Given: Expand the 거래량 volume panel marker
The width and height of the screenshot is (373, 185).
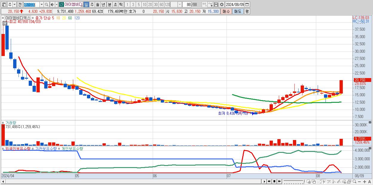Looking at the screenshot, I should pos(3,122).
